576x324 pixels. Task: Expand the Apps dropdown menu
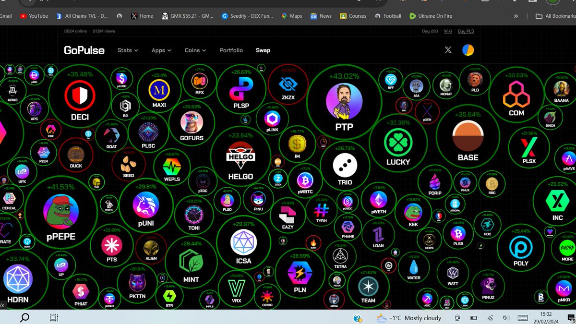coord(161,50)
